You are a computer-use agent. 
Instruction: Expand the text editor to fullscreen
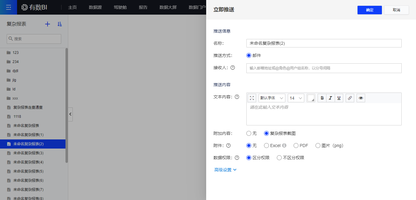click(x=252, y=98)
